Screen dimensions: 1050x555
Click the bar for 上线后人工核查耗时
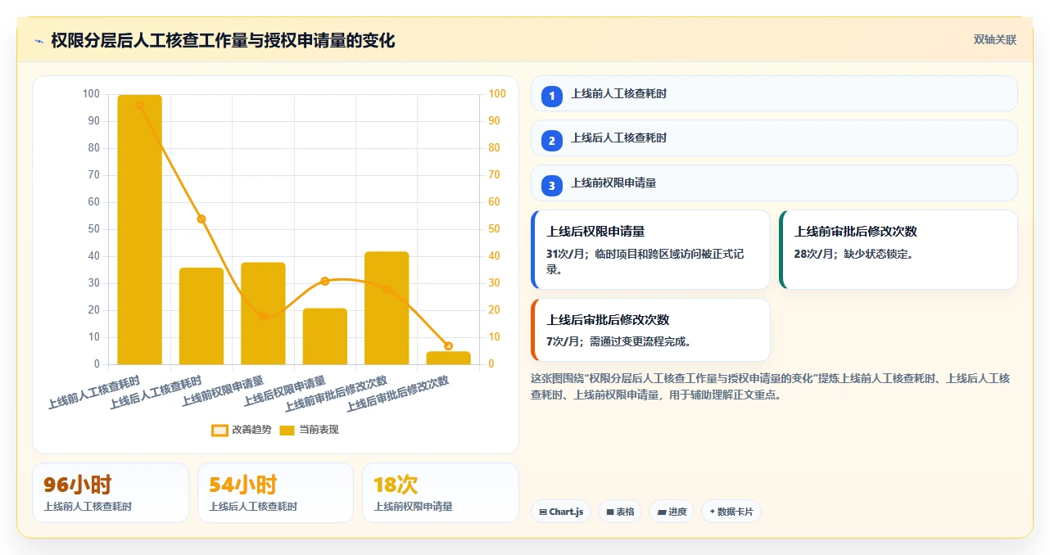tap(201, 316)
